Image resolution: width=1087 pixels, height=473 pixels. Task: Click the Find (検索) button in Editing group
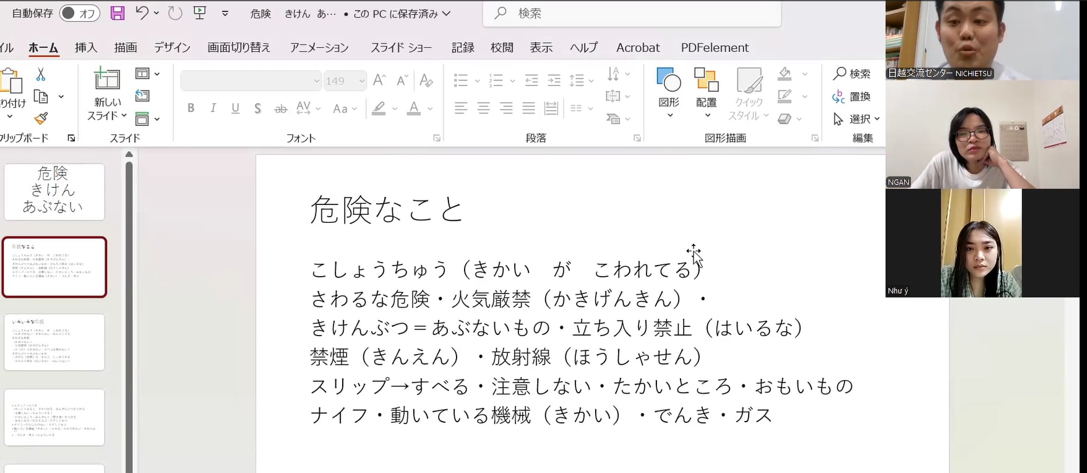click(x=852, y=74)
